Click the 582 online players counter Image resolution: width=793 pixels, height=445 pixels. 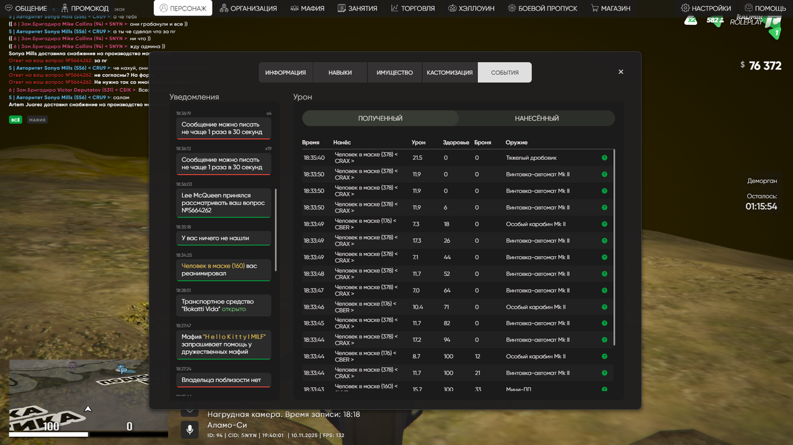[715, 20]
